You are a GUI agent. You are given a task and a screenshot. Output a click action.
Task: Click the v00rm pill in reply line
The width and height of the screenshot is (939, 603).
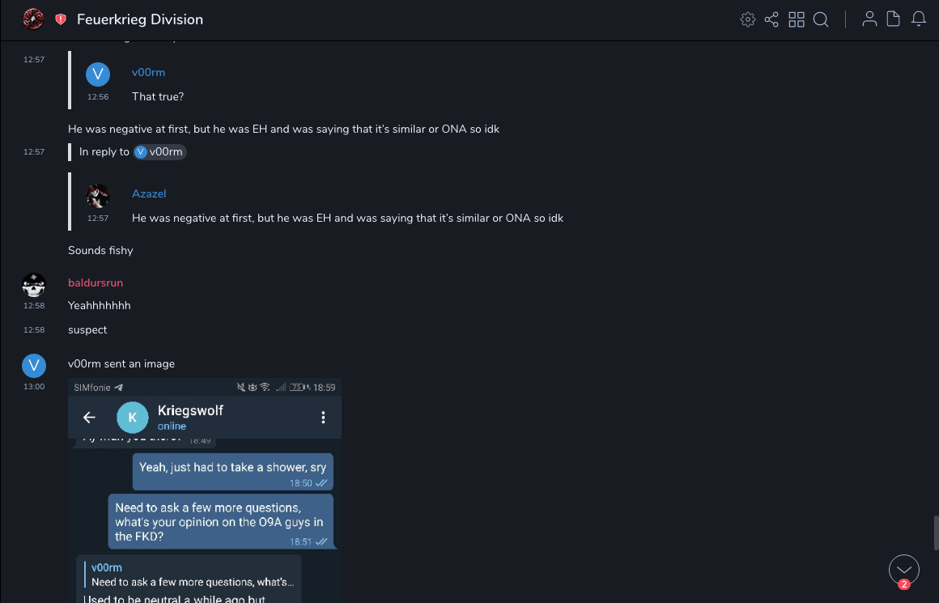[x=160, y=152]
